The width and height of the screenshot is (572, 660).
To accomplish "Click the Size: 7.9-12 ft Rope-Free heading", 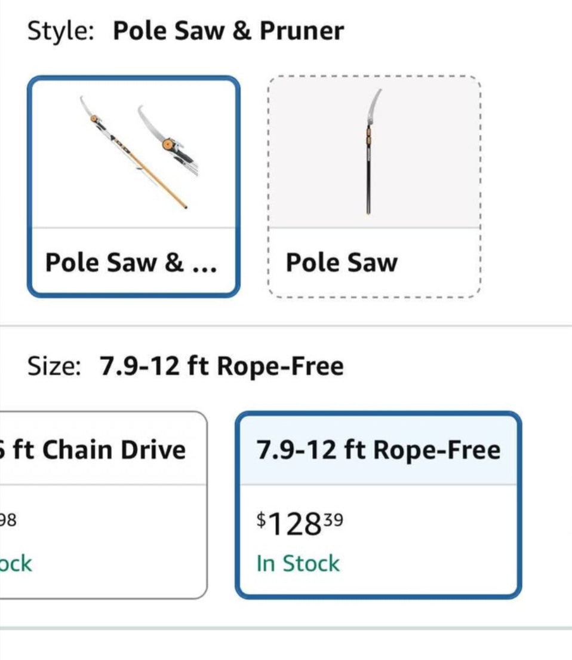I will 185,366.
